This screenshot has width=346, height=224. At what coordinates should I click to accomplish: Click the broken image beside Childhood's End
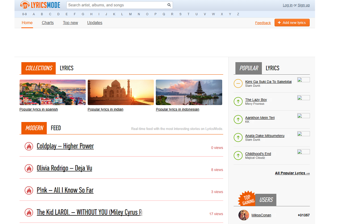[x=303, y=152]
